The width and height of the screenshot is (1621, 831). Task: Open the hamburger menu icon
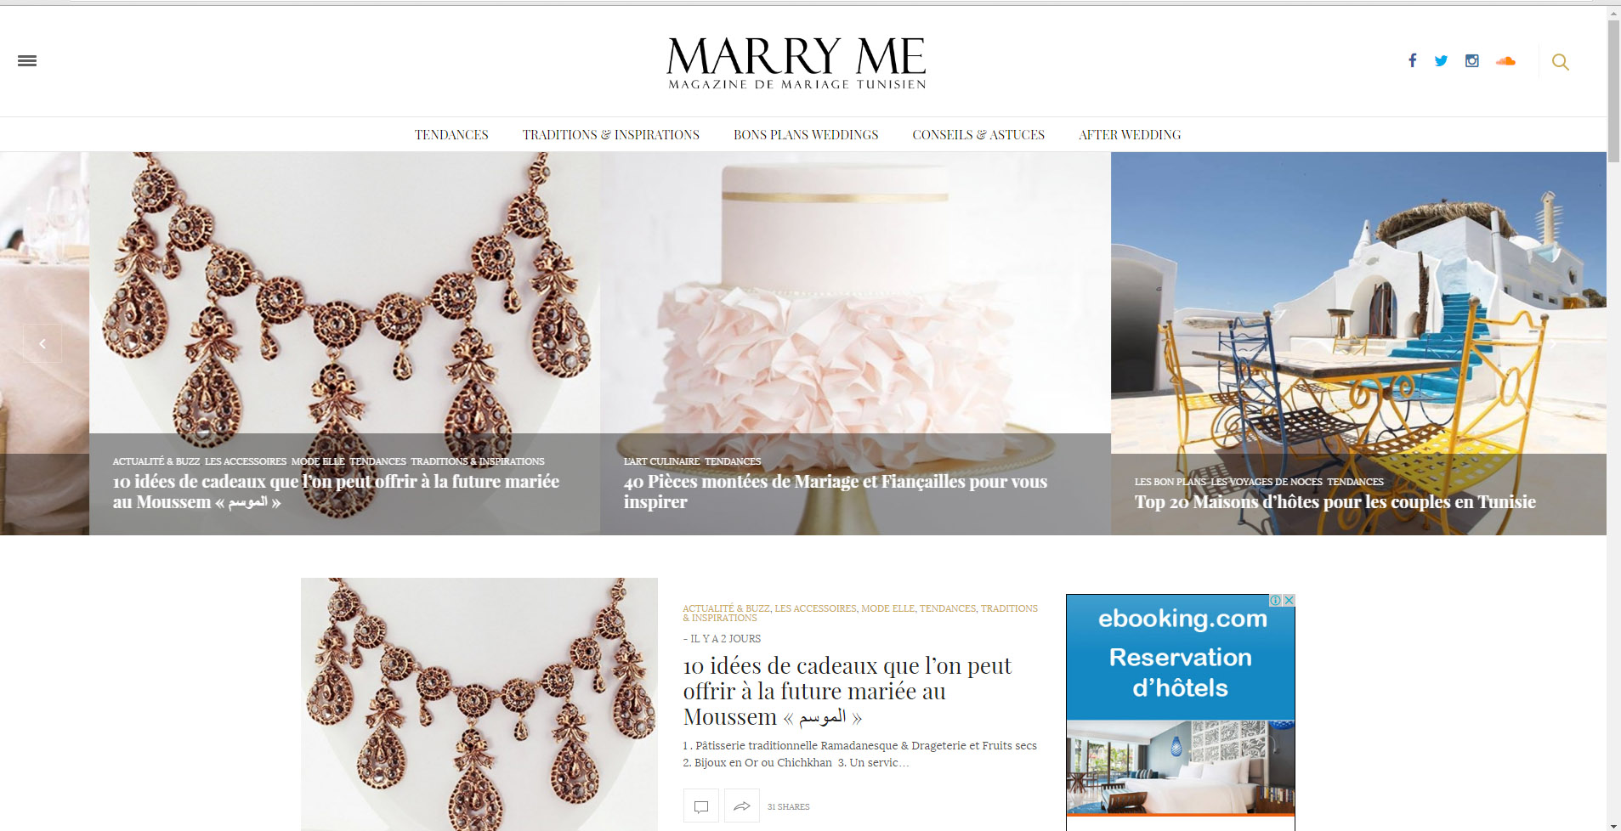[x=27, y=60]
